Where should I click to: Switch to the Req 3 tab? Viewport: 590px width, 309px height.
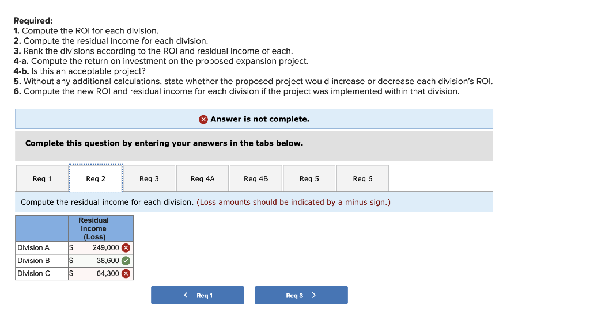(x=149, y=178)
